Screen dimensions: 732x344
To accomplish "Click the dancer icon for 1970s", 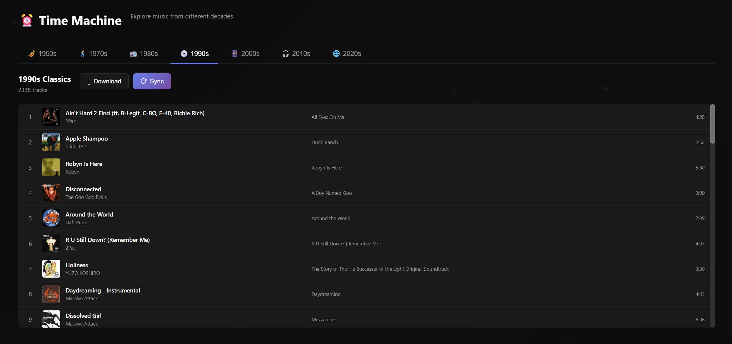I will (x=83, y=54).
